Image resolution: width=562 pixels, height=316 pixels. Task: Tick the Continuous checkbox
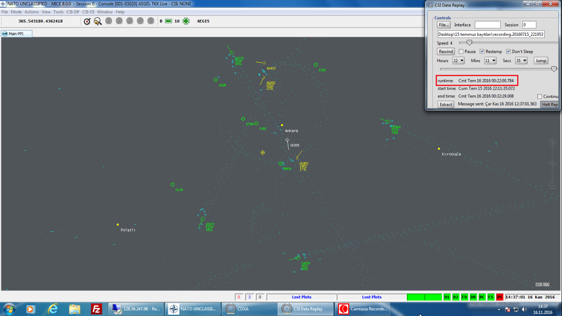coord(539,96)
